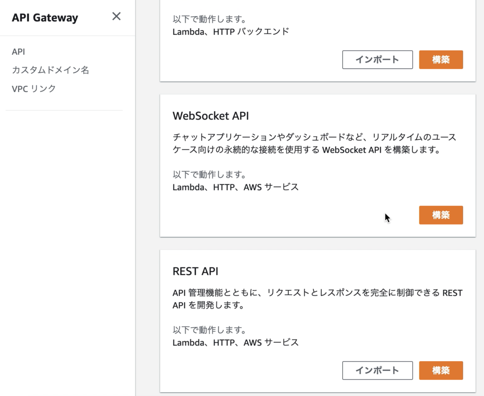This screenshot has height=396, width=484.
Task: Close the API Gateway side navigation panel
Action: click(x=116, y=17)
